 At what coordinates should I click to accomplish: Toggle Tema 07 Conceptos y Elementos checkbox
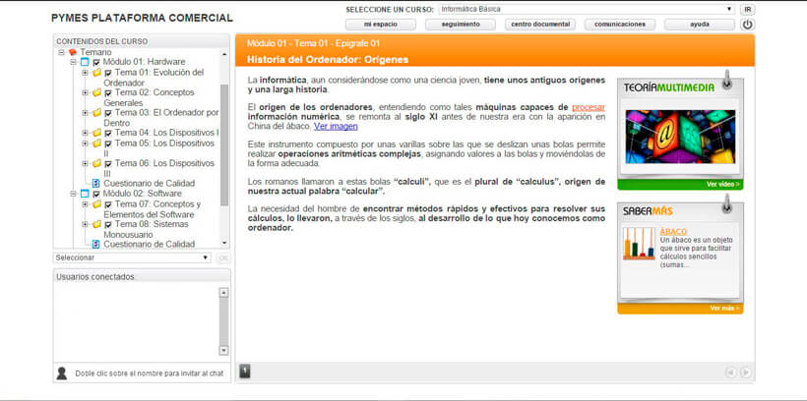[x=108, y=204]
